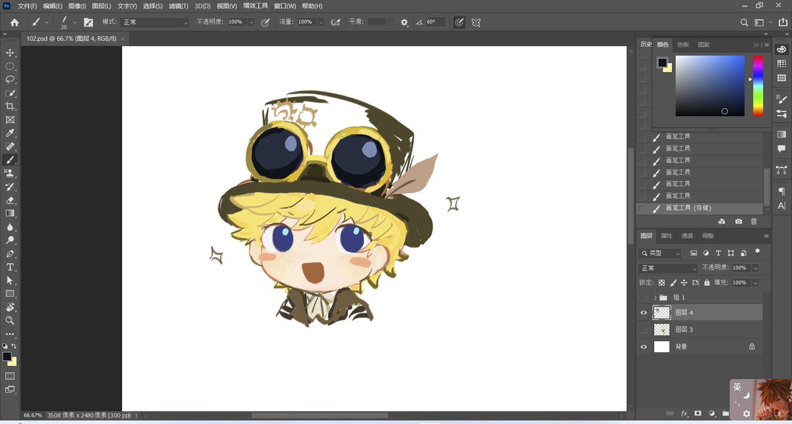Screen dimensions: 792x424
Task: Select the Brush tool in left toolbar
Action: point(10,160)
